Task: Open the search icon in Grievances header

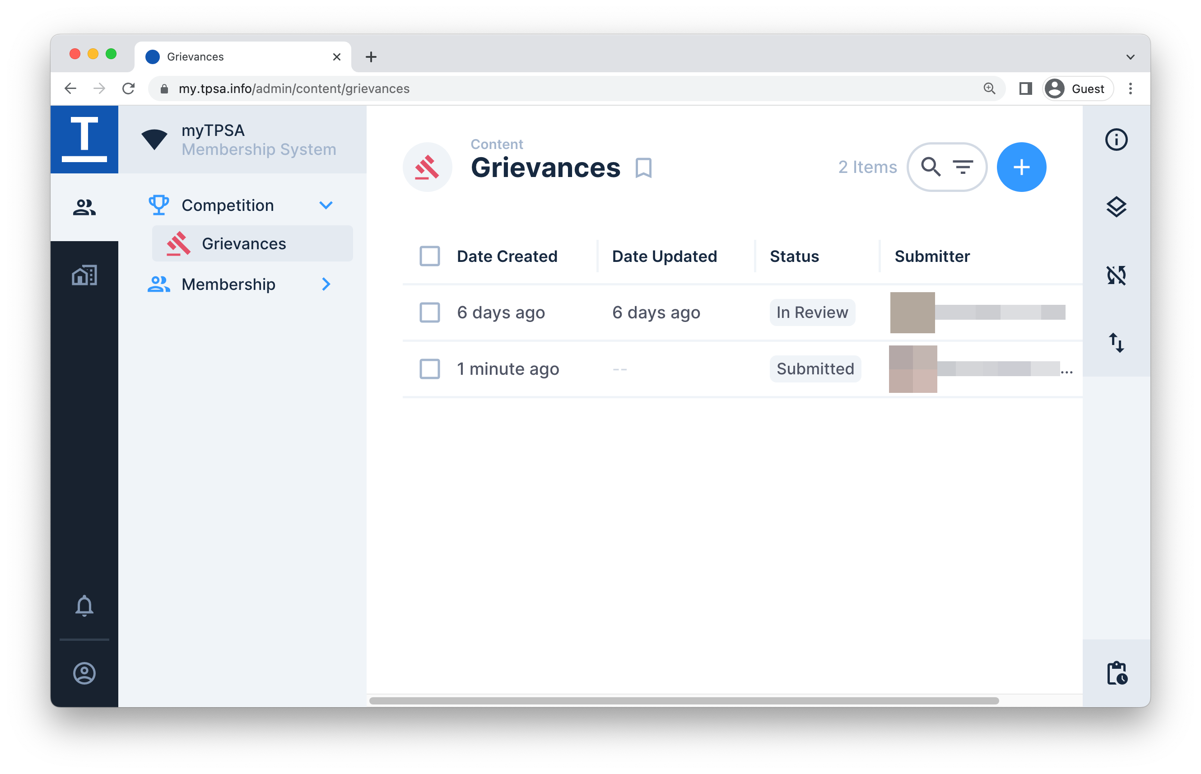Action: click(x=930, y=167)
